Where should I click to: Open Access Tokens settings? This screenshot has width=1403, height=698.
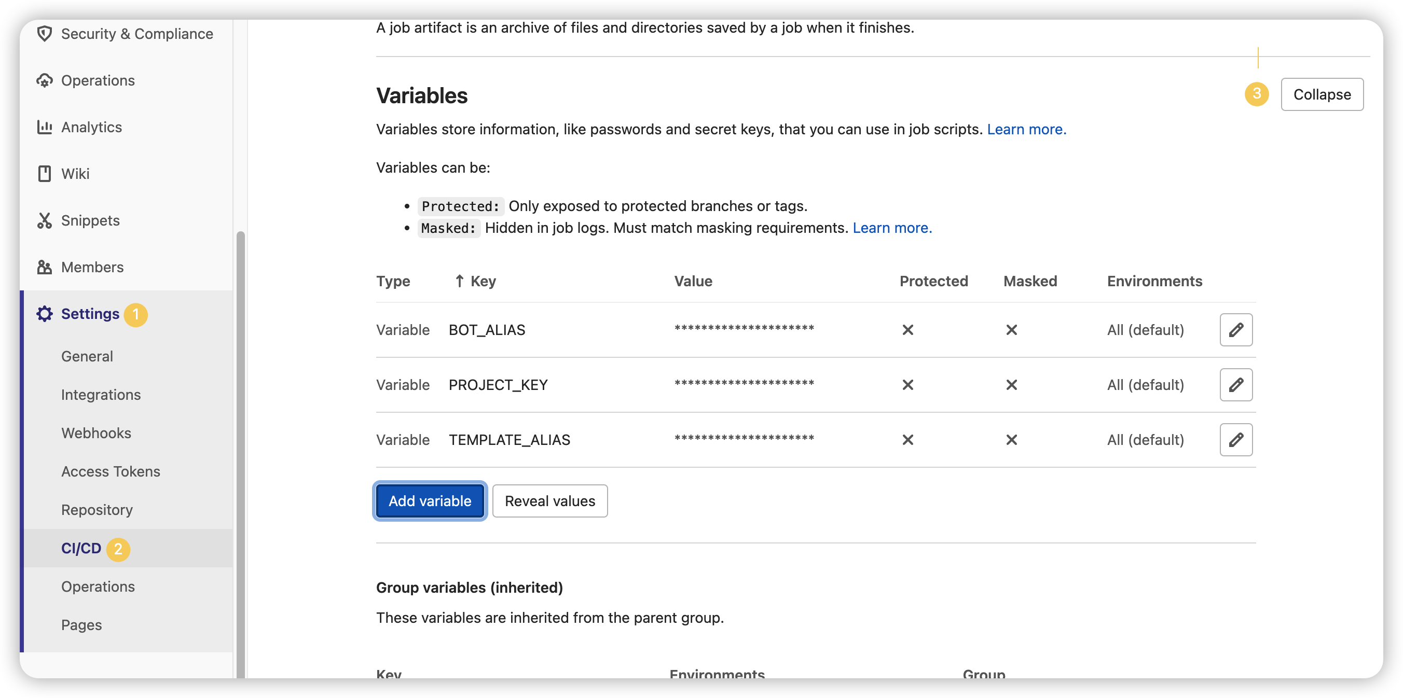tap(111, 471)
